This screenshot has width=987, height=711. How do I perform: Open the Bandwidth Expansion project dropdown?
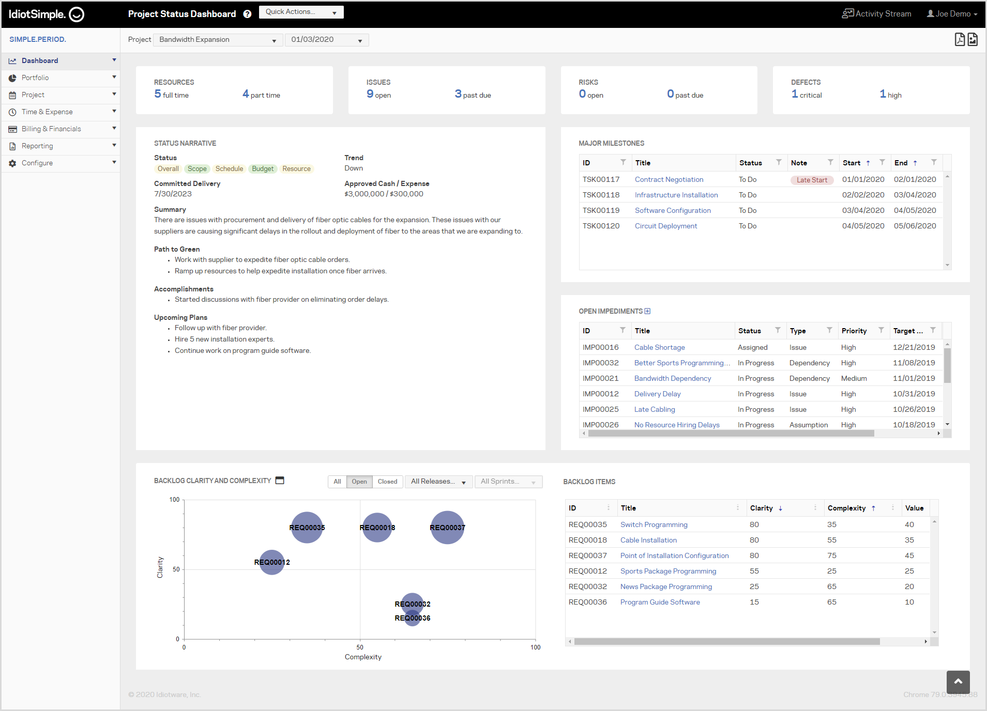pos(218,40)
